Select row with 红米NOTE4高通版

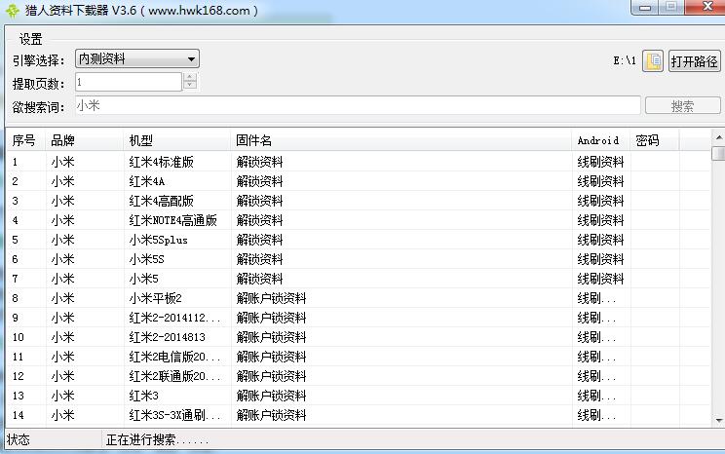point(359,220)
